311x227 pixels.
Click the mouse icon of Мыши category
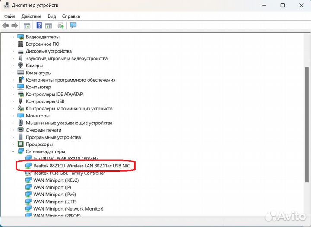(21, 123)
